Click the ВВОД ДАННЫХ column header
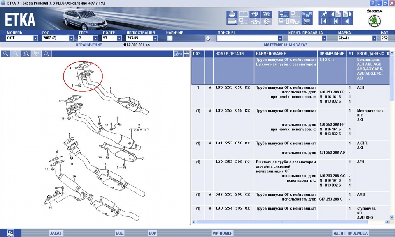 (372, 53)
